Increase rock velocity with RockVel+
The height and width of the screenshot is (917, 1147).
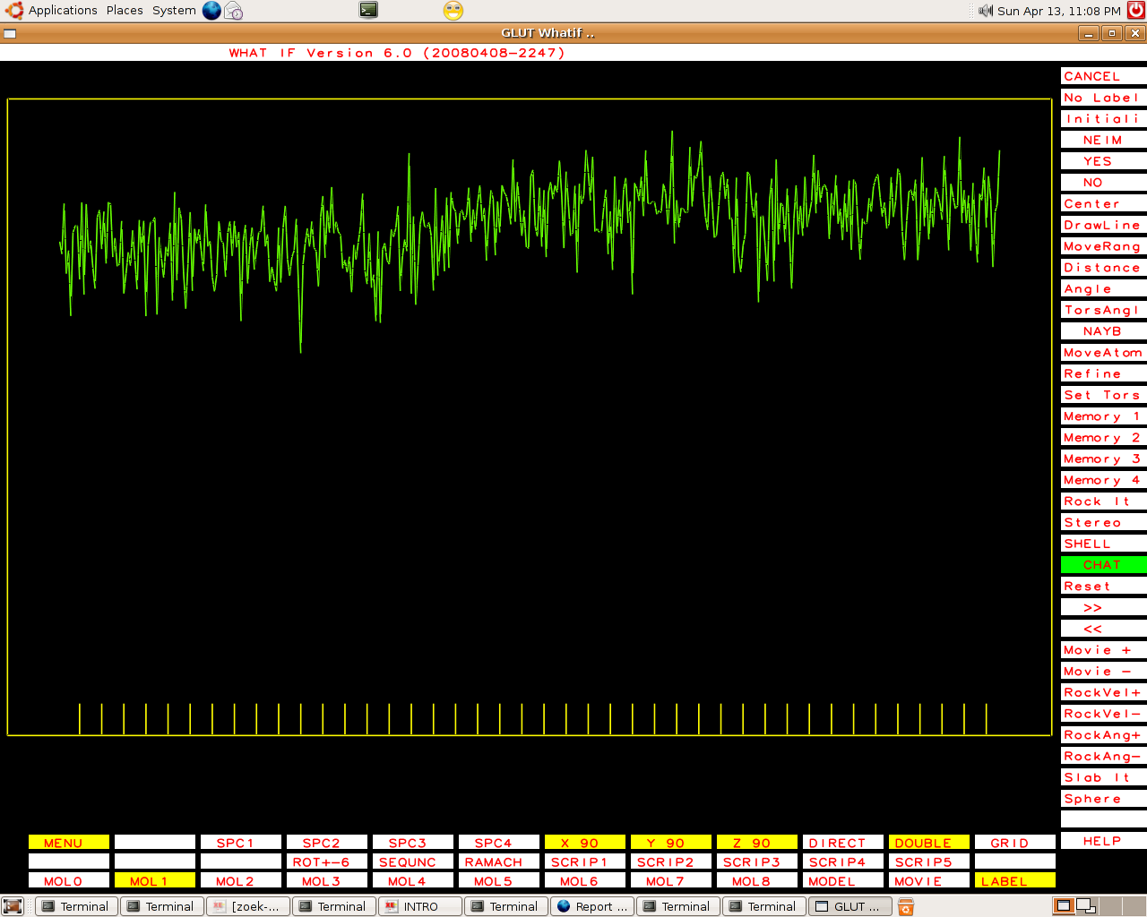[x=1102, y=692]
